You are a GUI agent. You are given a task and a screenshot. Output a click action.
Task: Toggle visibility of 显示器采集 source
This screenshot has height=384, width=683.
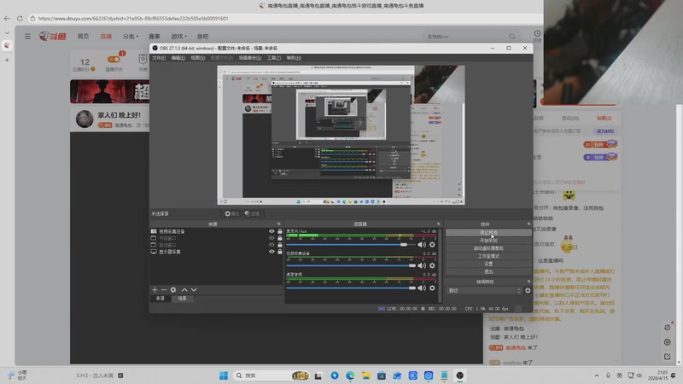[x=271, y=252]
